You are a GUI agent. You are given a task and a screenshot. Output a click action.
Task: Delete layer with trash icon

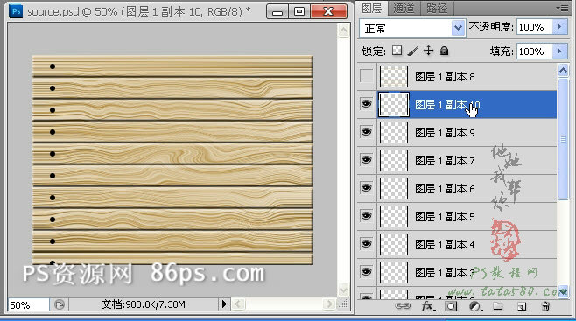pyautogui.click(x=545, y=306)
